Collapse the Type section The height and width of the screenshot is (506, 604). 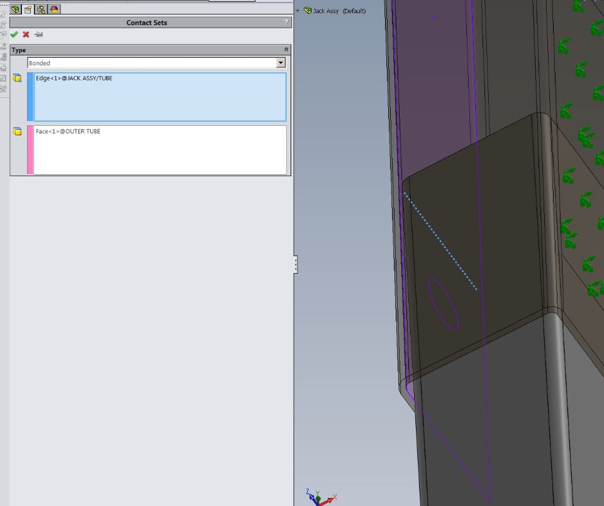click(x=286, y=50)
